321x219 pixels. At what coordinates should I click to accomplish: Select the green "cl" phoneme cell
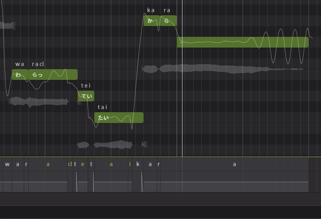click(70, 164)
